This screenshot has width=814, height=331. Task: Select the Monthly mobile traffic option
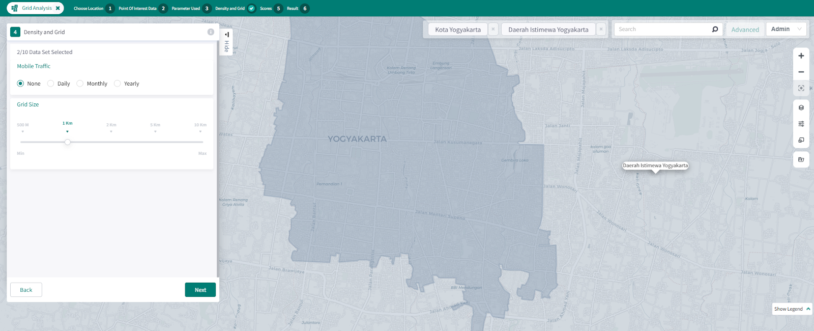point(80,84)
